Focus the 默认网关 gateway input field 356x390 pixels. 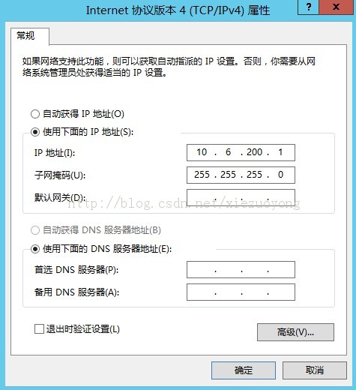coord(241,197)
